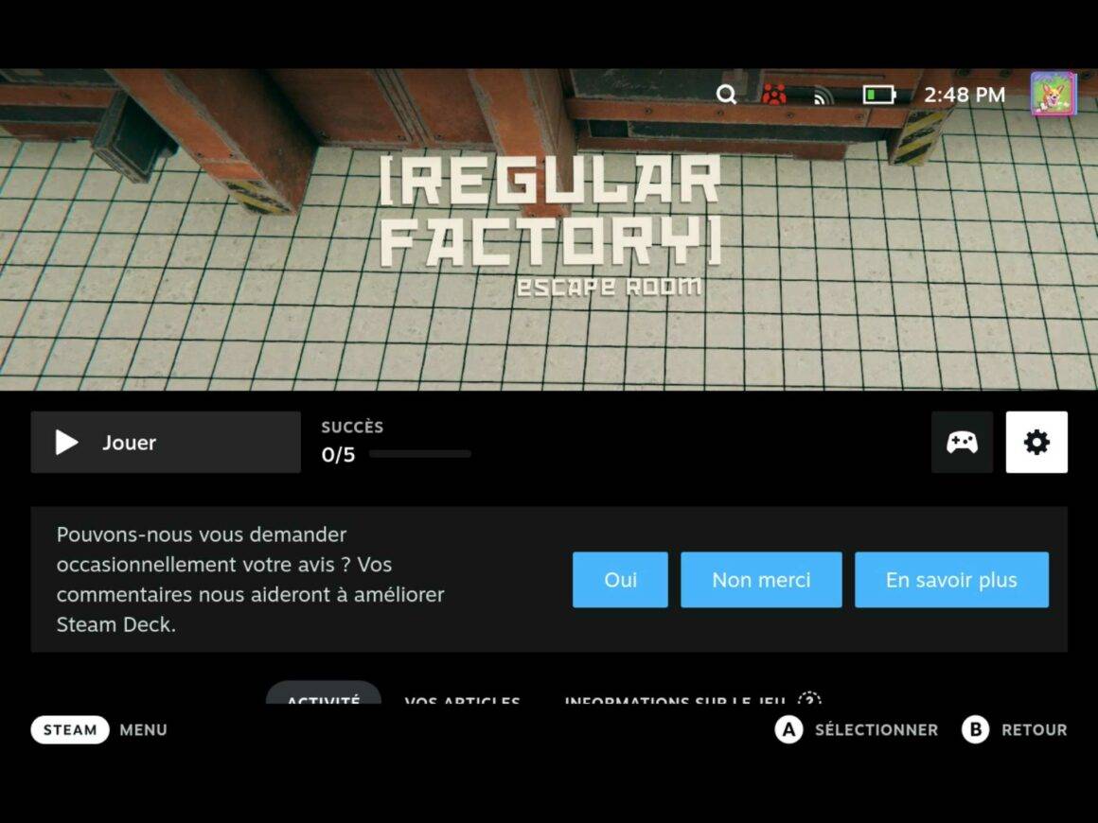This screenshot has height=823, width=1098.
Task: Click the clock showing 2:48 PM
Action: click(x=965, y=95)
